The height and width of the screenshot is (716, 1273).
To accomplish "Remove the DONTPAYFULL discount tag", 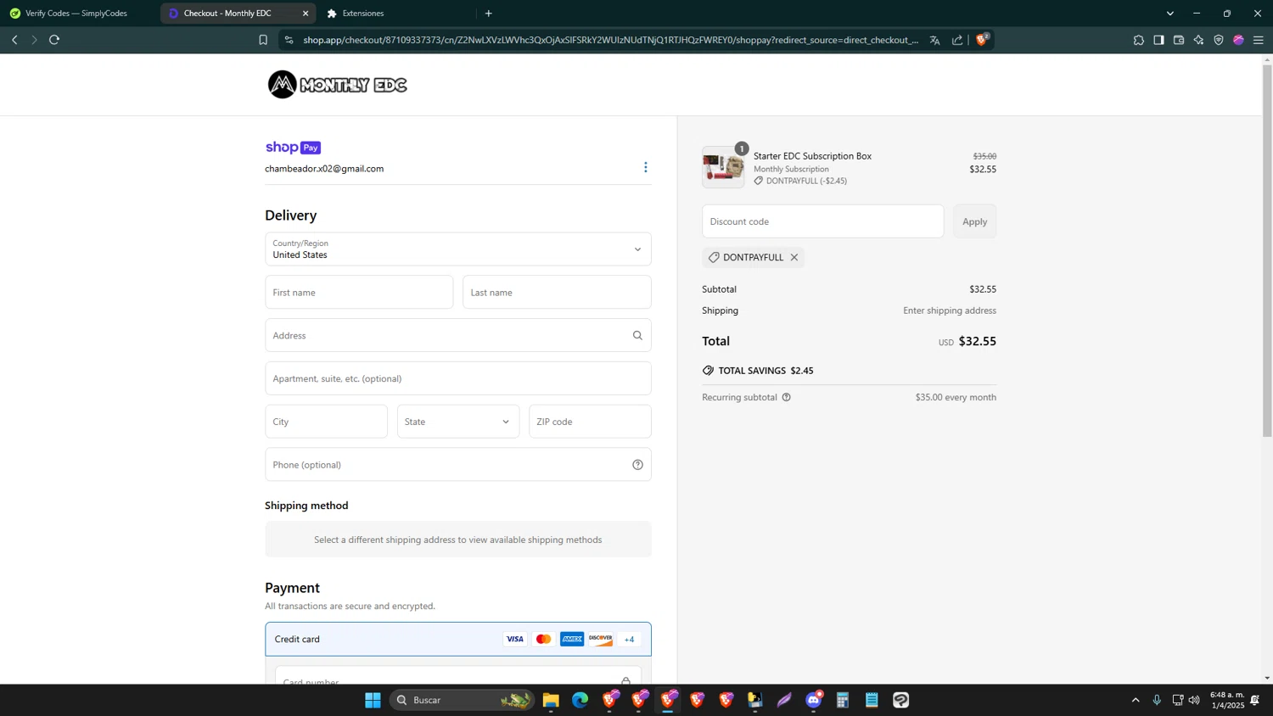I will (794, 257).
